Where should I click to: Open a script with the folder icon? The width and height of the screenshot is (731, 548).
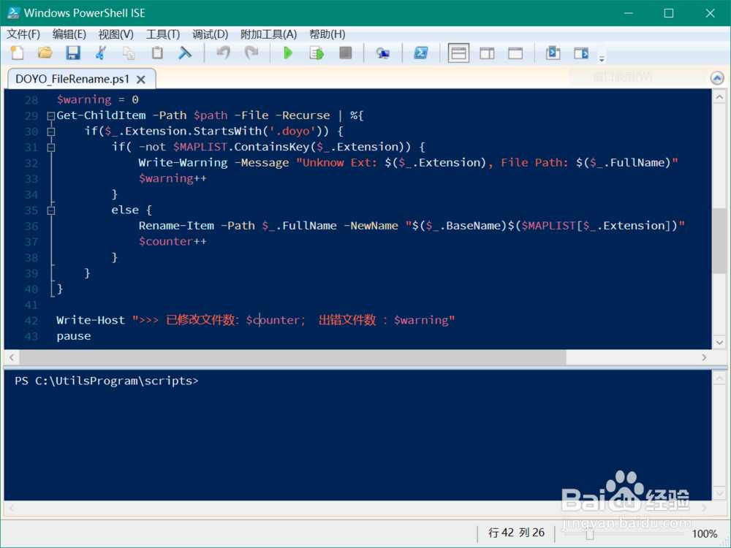[45, 53]
